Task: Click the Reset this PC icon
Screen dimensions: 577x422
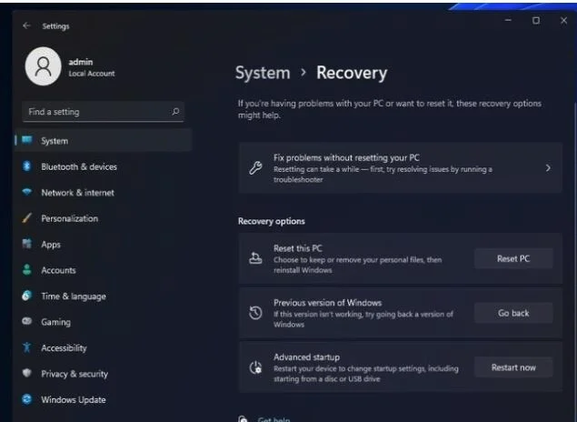Action: [x=255, y=258]
